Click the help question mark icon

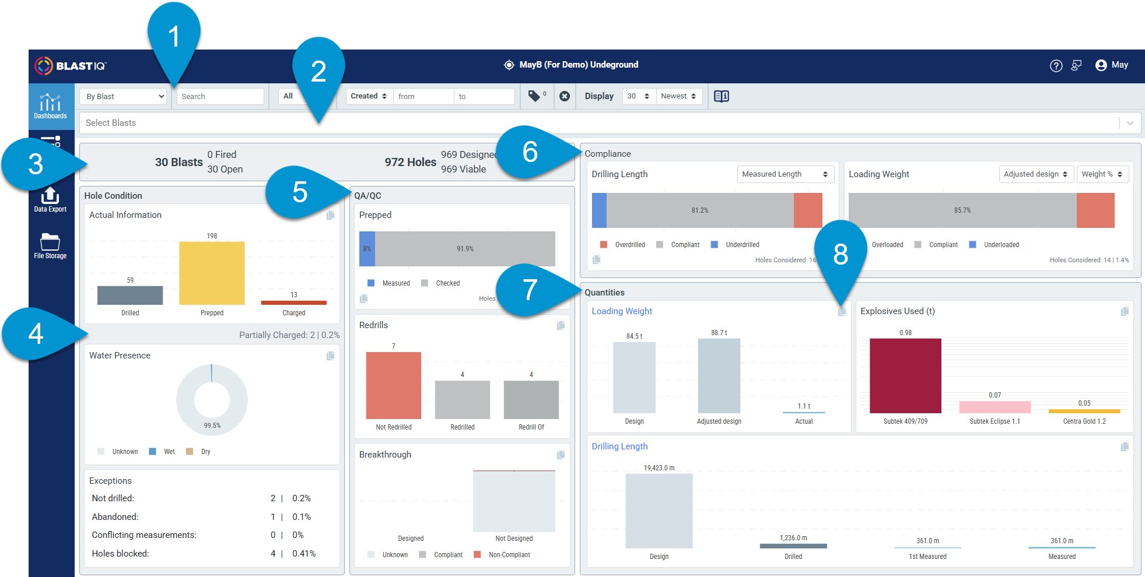1056,65
